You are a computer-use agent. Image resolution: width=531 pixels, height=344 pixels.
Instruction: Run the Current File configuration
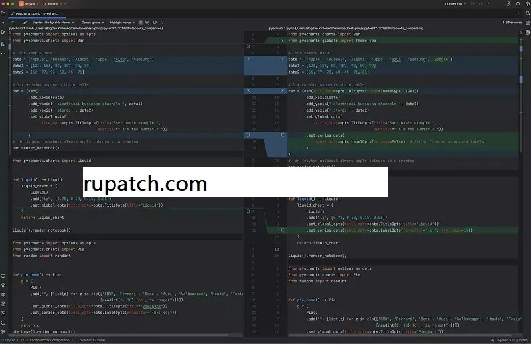(473, 4)
